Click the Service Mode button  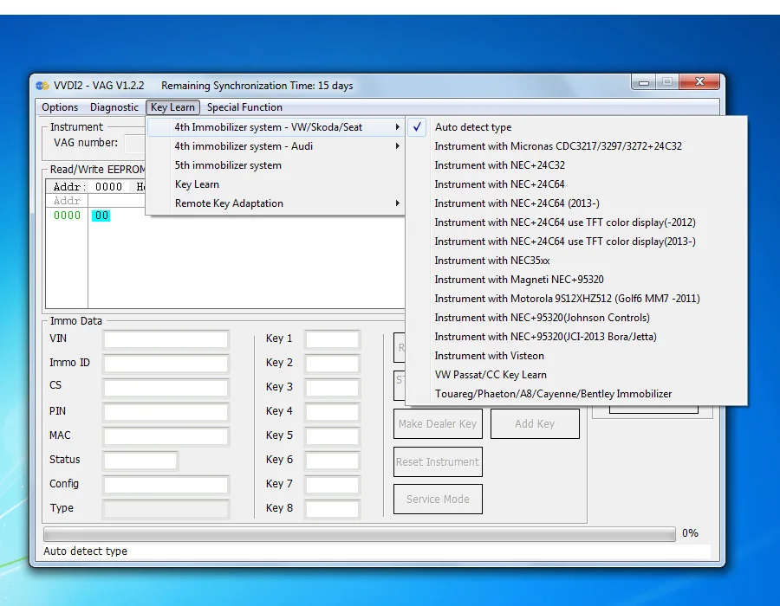click(438, 500)
